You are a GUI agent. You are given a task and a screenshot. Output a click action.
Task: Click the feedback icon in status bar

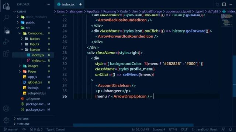coord(223,129)
